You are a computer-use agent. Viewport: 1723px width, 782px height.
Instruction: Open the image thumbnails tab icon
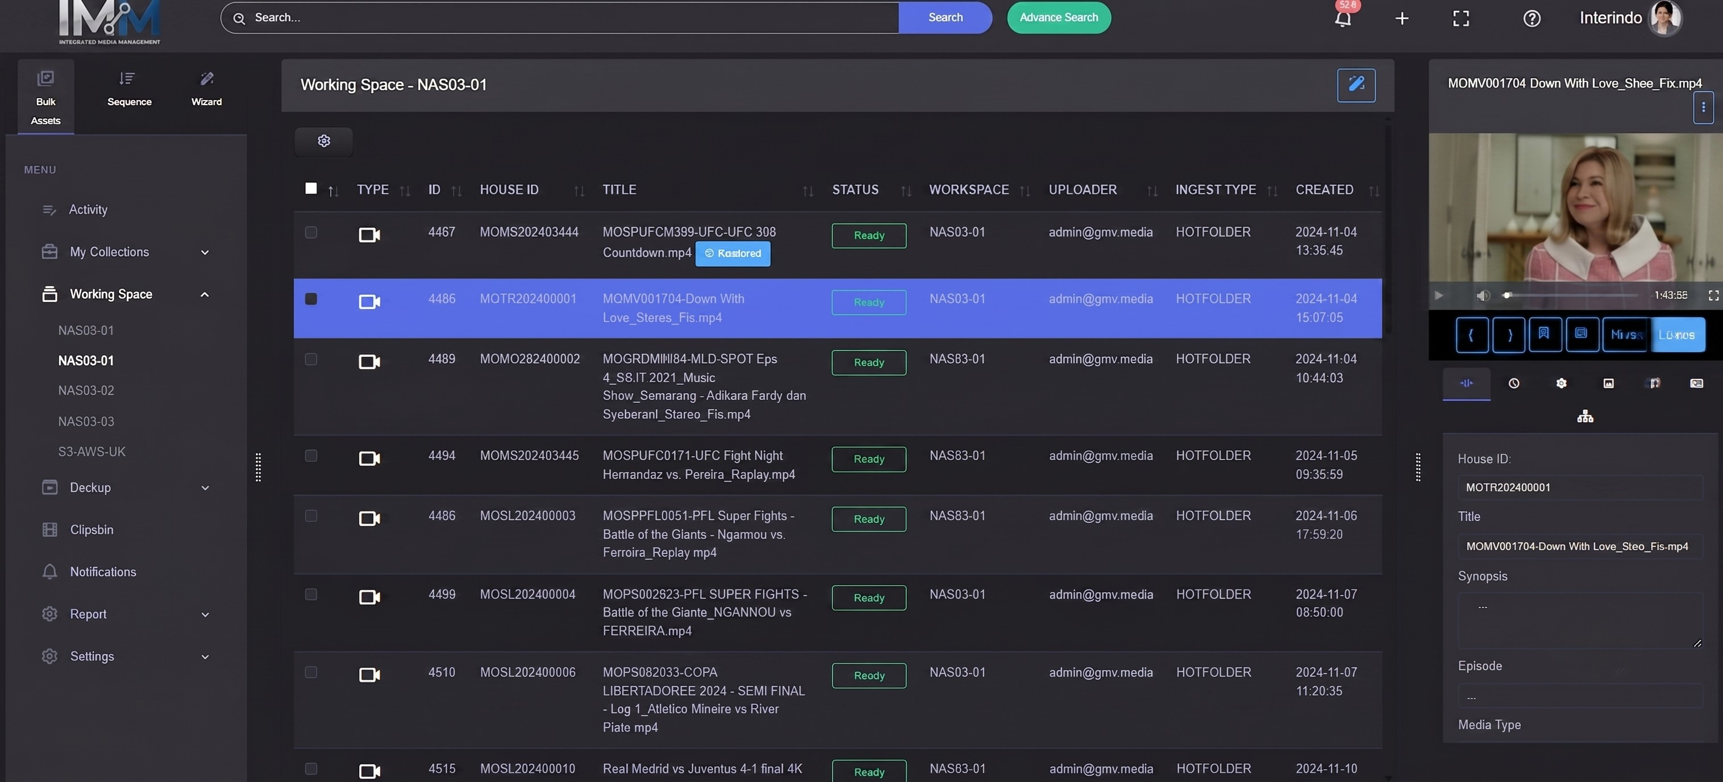[1609, 383]
